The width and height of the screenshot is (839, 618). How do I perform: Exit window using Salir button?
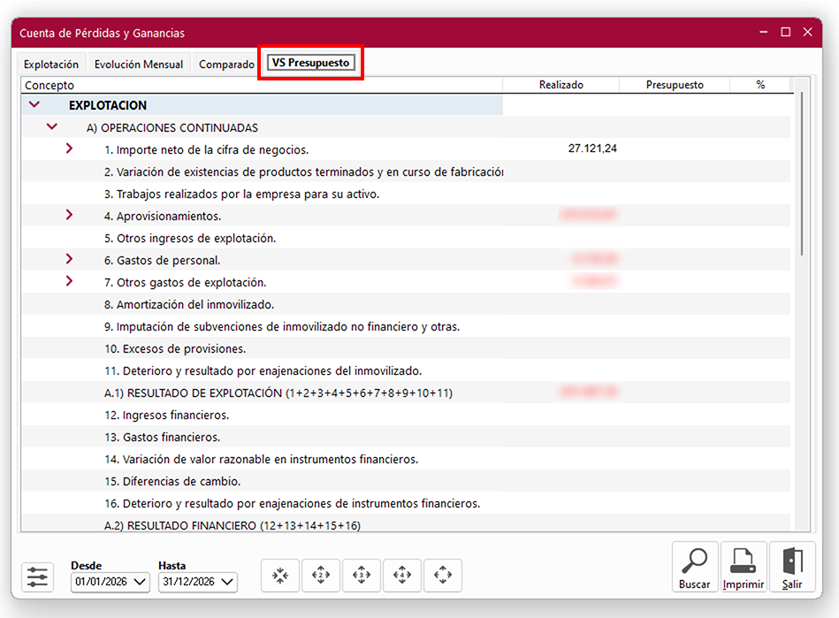coord(792,568)
